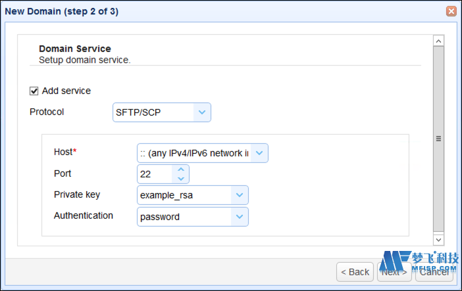This screenshot has height=291, width=462.
Task: Click the Add service label
Action: point(66,91)
